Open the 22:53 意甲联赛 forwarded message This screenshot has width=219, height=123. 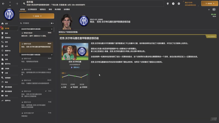point(36,72)
